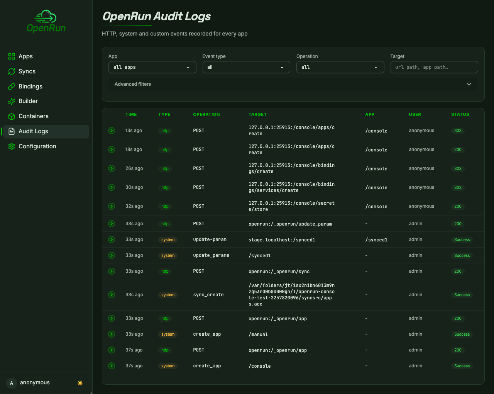The image size is (494, 394).
Task: Click the stage.localhost:/synced1 target text
Action: (282, 240)
